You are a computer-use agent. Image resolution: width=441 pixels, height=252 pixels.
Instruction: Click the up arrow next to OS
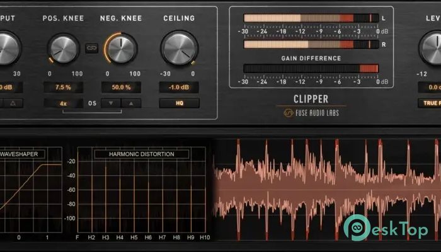click(130, 103)
